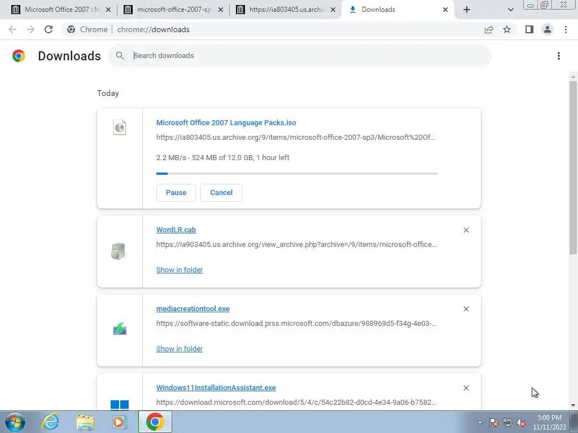Image resolution: width=578 pixels, height=433 pixels.
Task: Click the mediacreationtool.exe file icon
Action: (120, 329)
